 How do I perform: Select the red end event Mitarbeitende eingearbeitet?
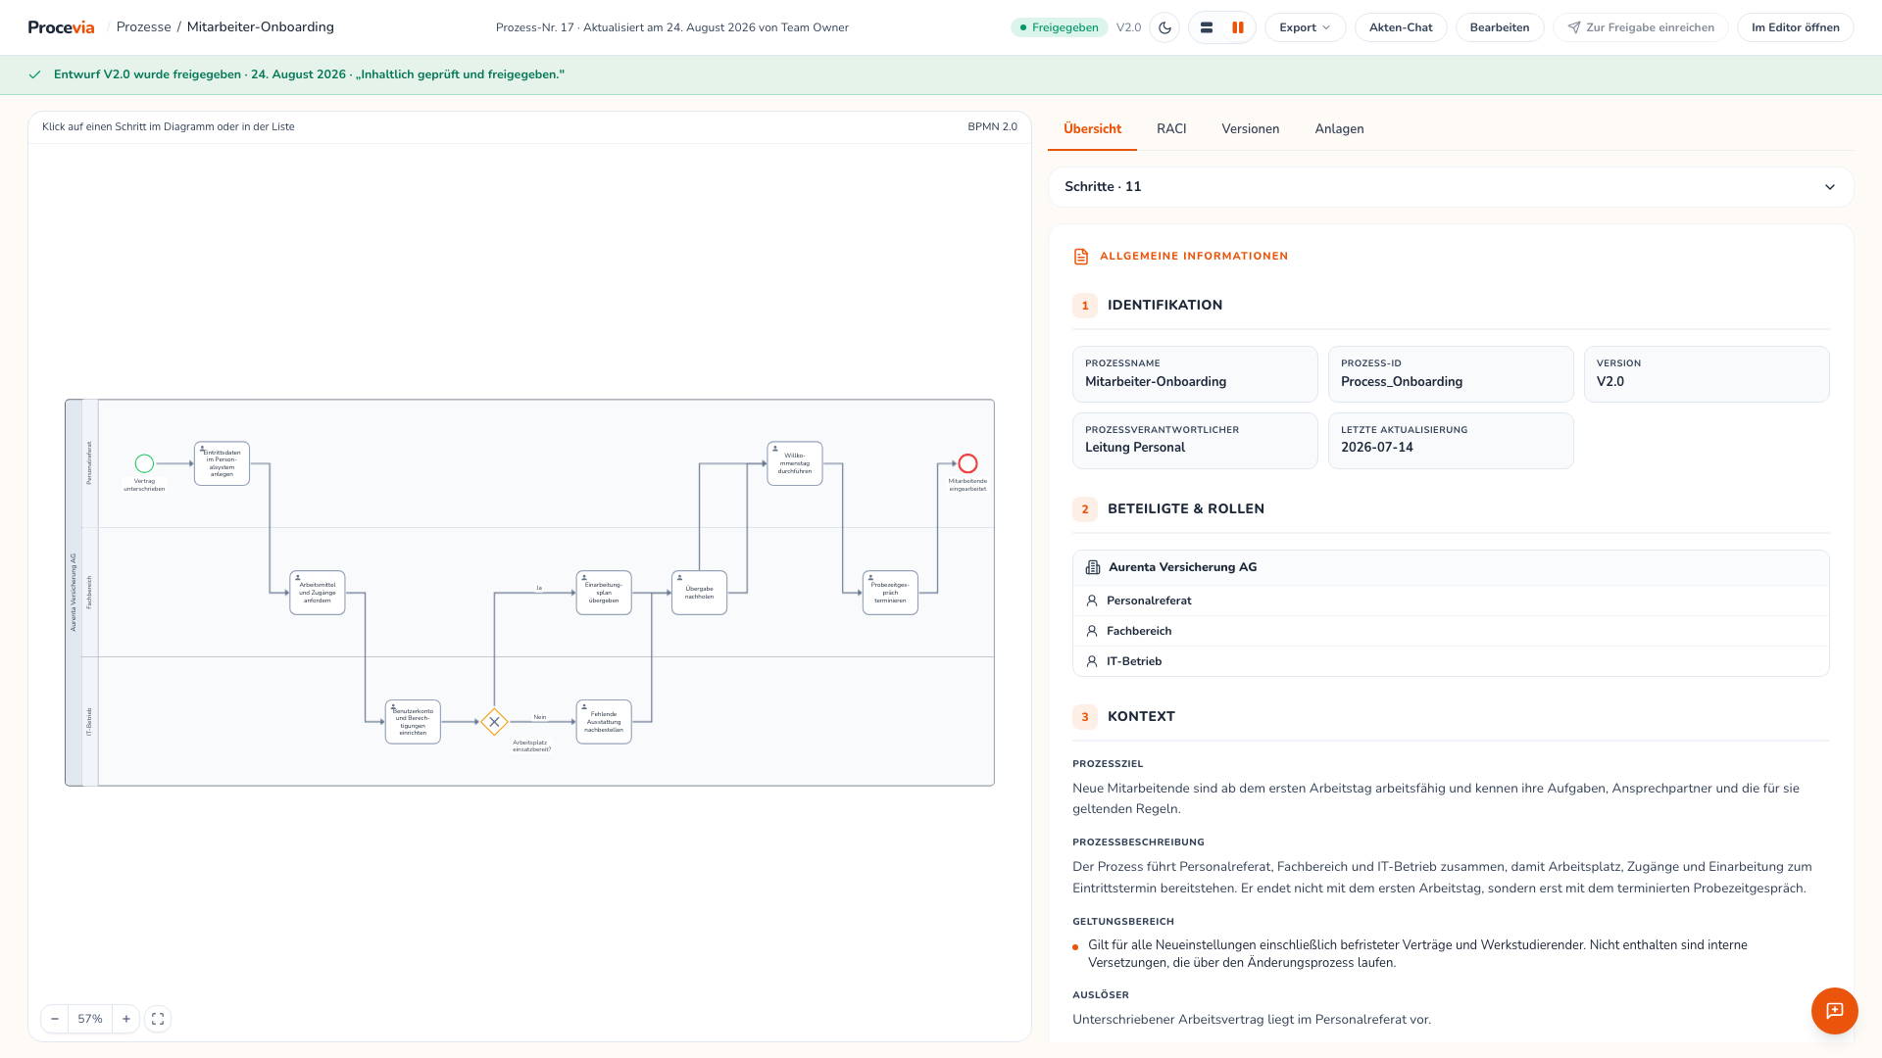tap(967, 463)
